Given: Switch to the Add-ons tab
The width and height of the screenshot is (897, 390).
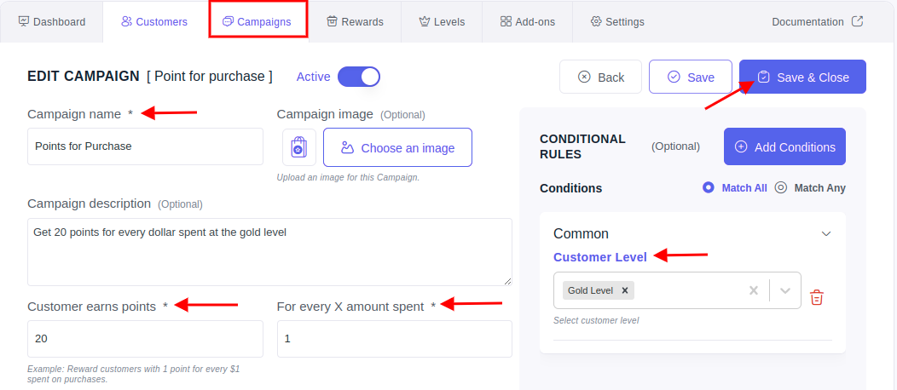Looking at the screenshot, I should click(x=527, y=21).
